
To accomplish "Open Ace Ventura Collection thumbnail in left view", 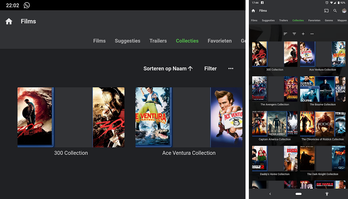I will [189, 117].
